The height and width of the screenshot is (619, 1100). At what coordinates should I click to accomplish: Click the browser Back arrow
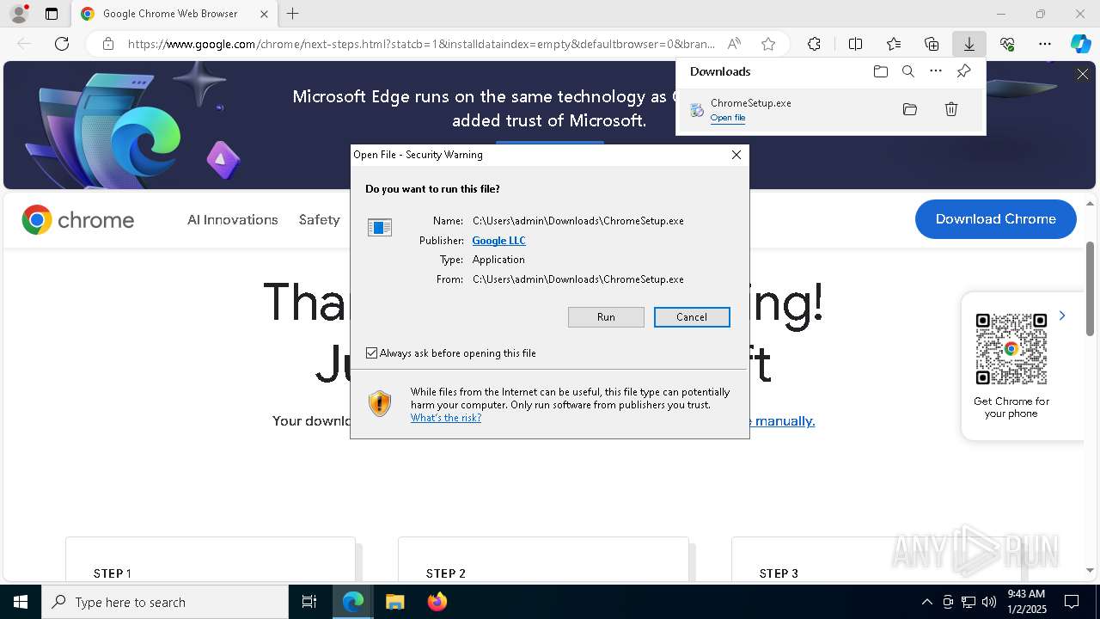[x=24, y=44]
